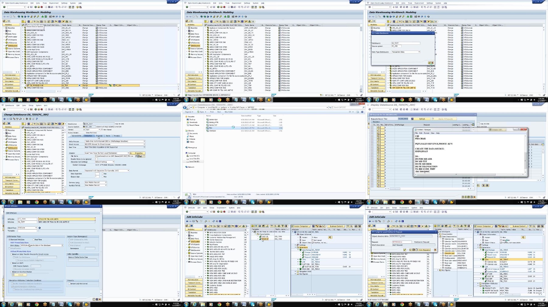Click Display All Requests button
The image size is (548, 307).
[x=444, y=119]
